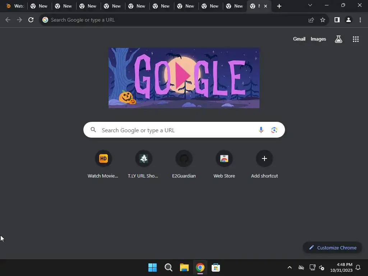Screen dimensions: 368x276
Task: Open the Chrome three-dot menu
Action: (x=360, y=20)
